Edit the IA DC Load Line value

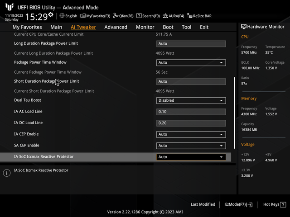tap(191, 123)
